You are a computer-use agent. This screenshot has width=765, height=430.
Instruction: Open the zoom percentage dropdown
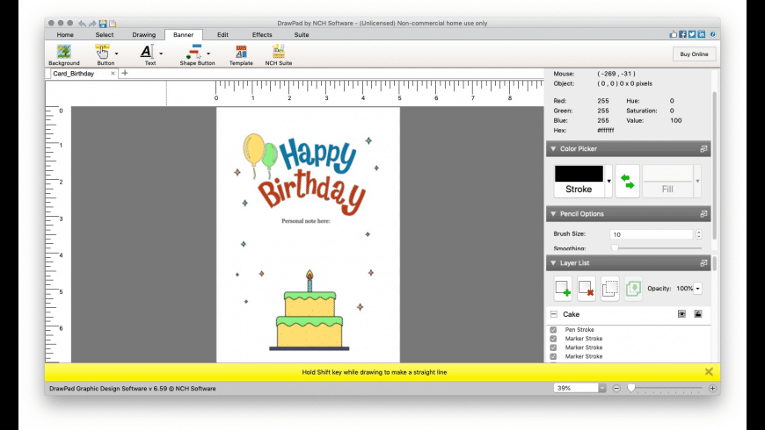tap(602, 388)
